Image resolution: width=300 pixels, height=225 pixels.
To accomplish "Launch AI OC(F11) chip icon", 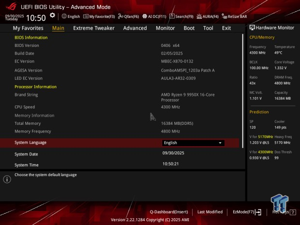I will click(145, 16).
